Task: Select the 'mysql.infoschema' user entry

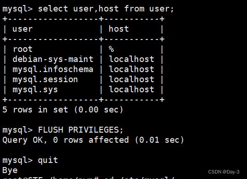Action: click(x=53, y=70)
